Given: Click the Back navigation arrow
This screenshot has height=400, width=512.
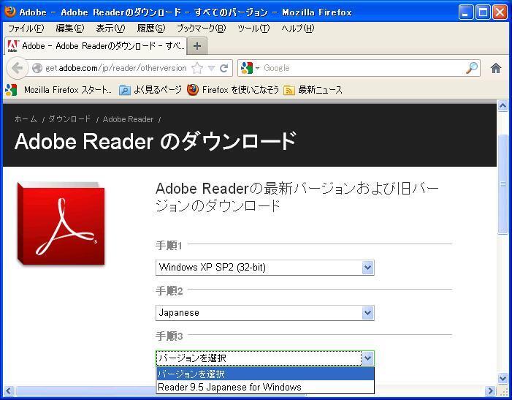Looking at the screenshot, I should click(16, 68).
